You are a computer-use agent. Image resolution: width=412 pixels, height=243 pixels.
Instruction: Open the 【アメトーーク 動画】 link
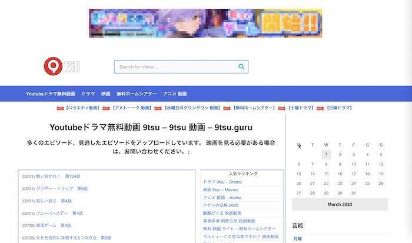click(131, 108)
